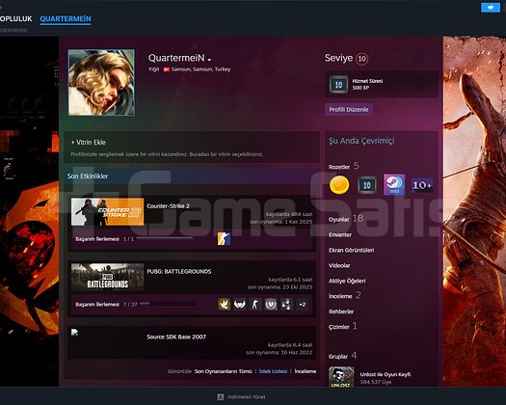Open the TOPLULUK menu tab
This screenshot has height=405, width=506.
click(14, 18)
